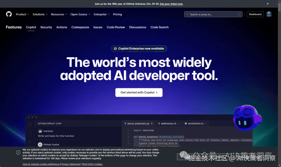Switch to the sentiments.ts editor tab

click(195, 123)
